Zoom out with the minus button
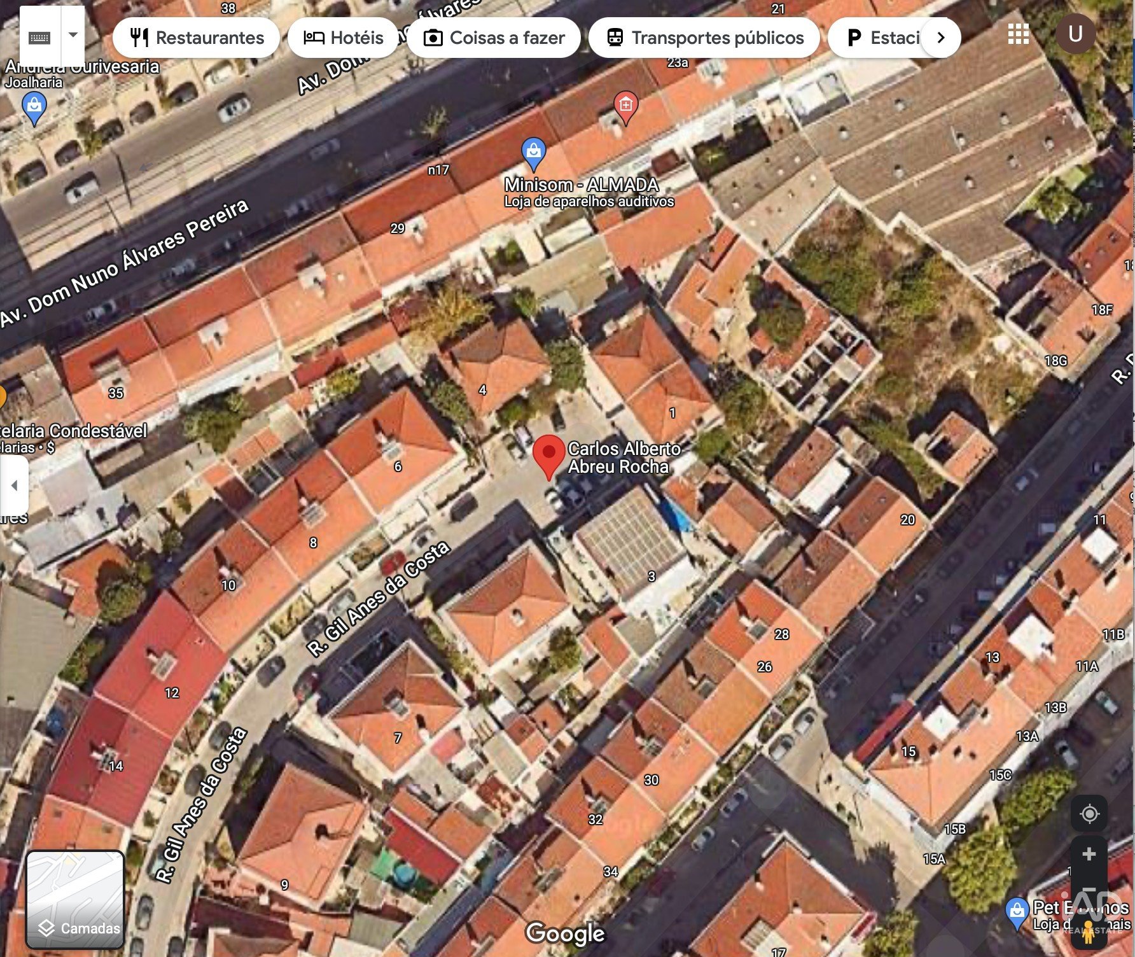The height and width of the screenshot is (957, 1135). 1089,890
